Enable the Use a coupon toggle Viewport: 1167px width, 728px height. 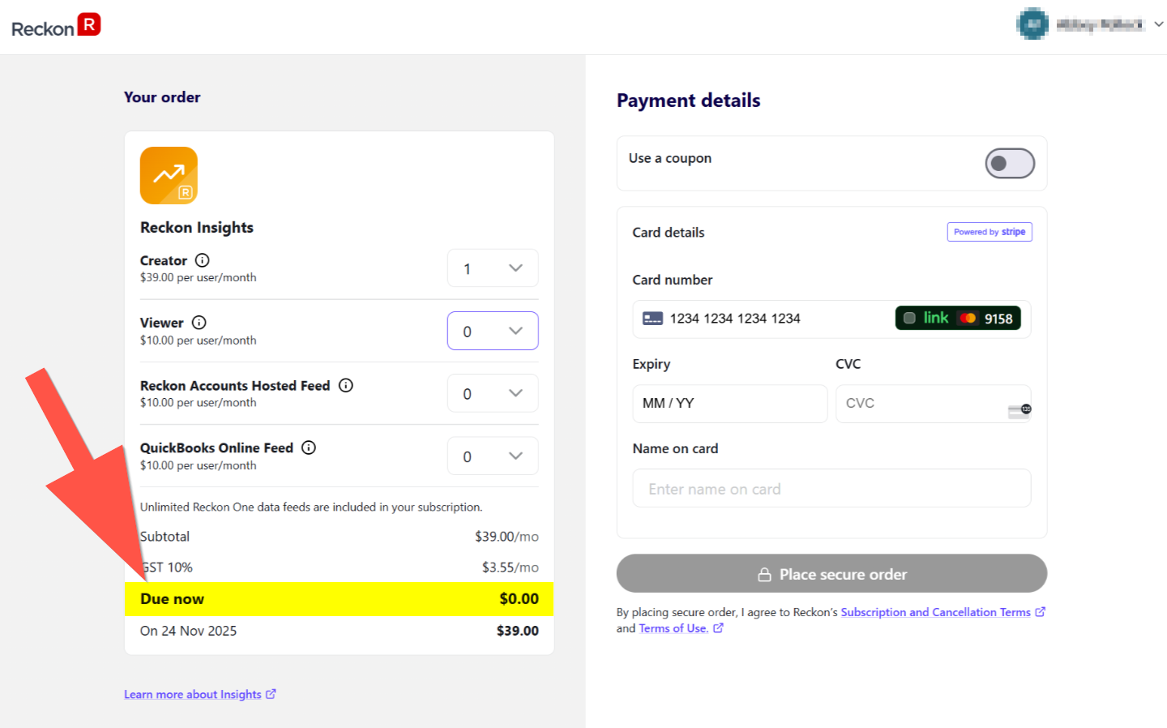tap(1009, 164)
